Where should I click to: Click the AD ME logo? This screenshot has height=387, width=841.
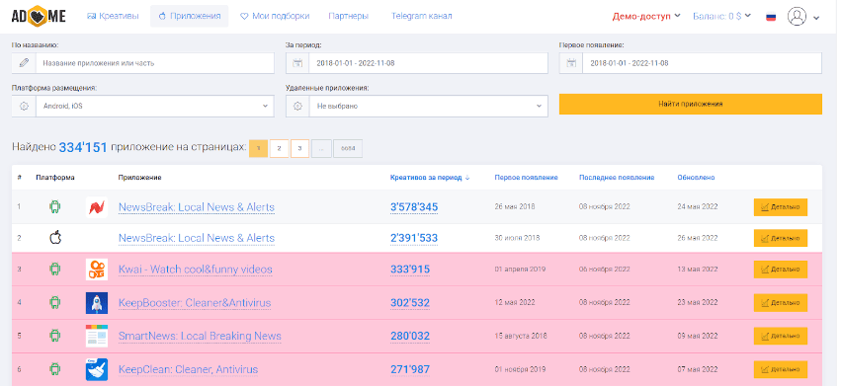(x=39, y=16)
